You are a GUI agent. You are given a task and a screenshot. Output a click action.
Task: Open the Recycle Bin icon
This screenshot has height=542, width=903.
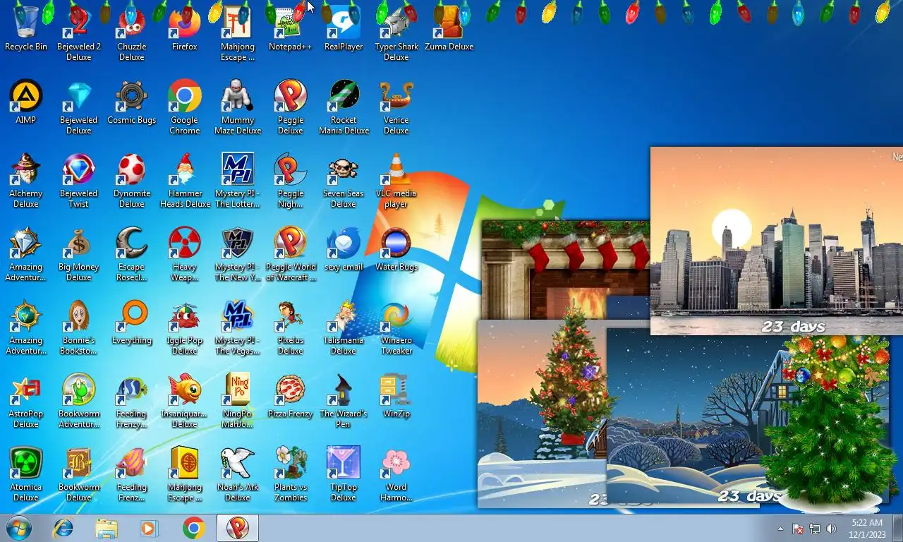coord(26,28)
